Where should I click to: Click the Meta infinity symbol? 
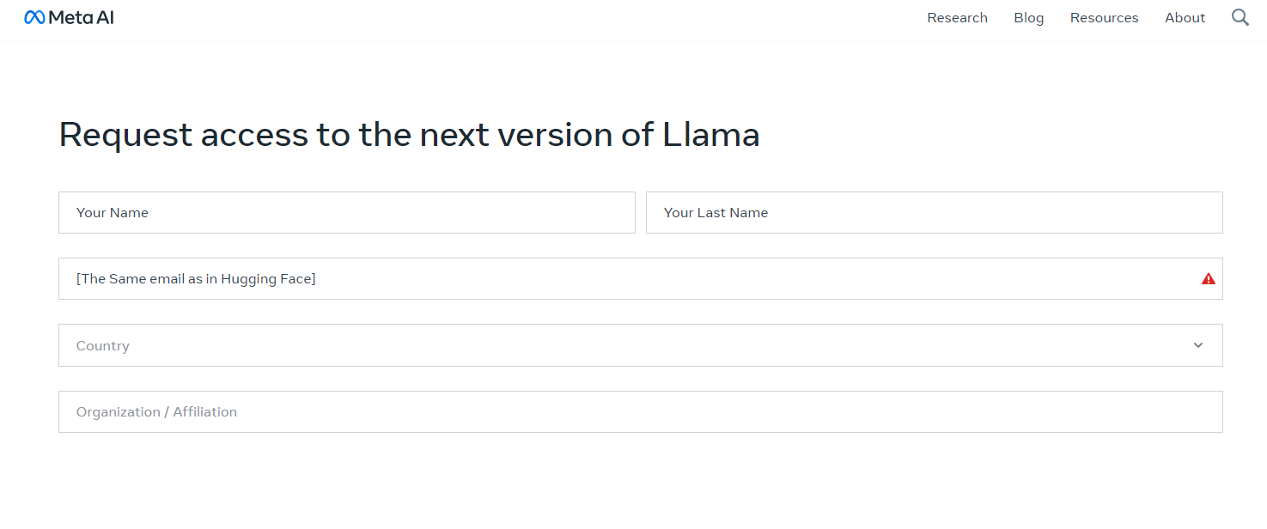[33, 16]
